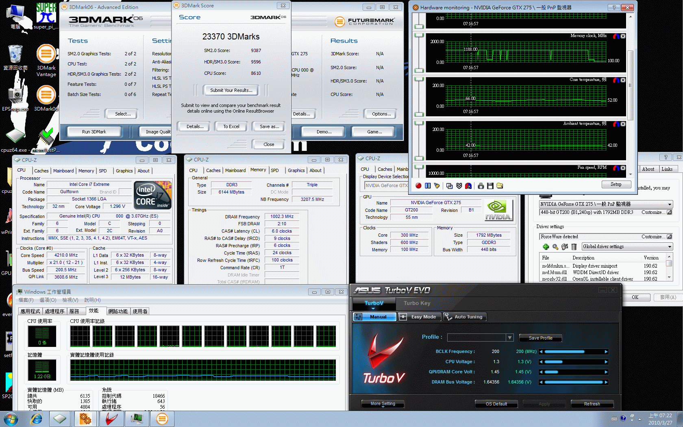The height and width of the screenshot is (427, 683).
Task: Click the pause icon in Hardware monitoring toolbar
Action: [x=428, y=186]
